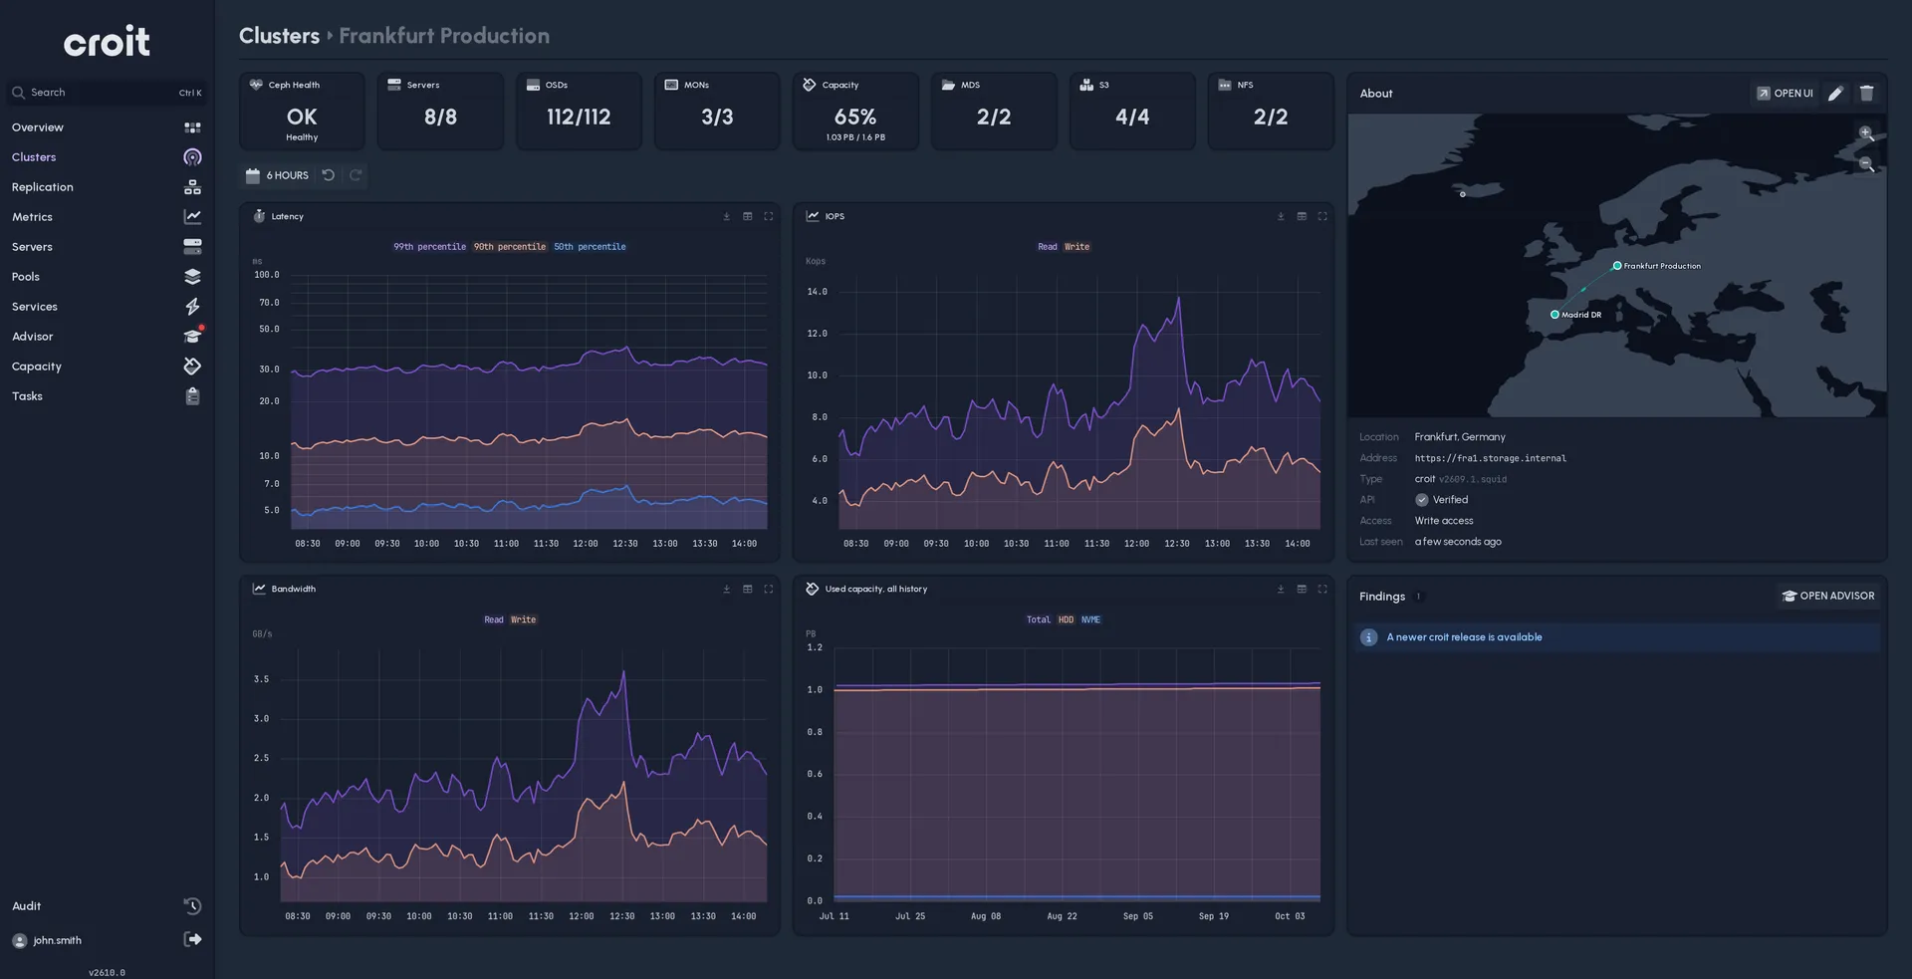
Task: Toggle the Write series in Bandwidth legend
Action: [523, 619]
